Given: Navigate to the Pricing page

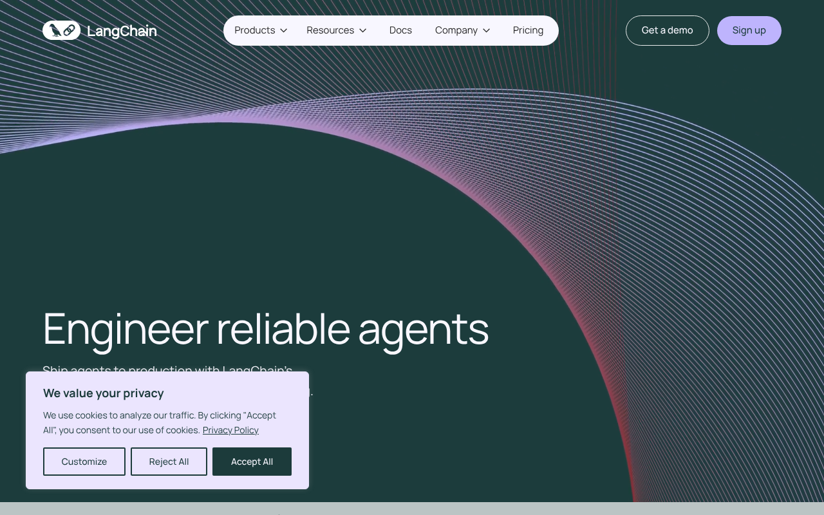Looking at the screenshot, I should click(x=528, y=30).
